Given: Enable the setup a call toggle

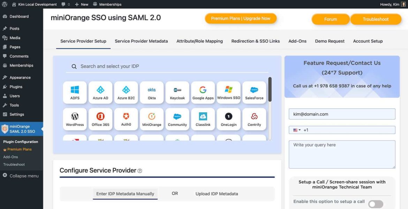Looking at the screenshot, I should (x=376, y=204).
